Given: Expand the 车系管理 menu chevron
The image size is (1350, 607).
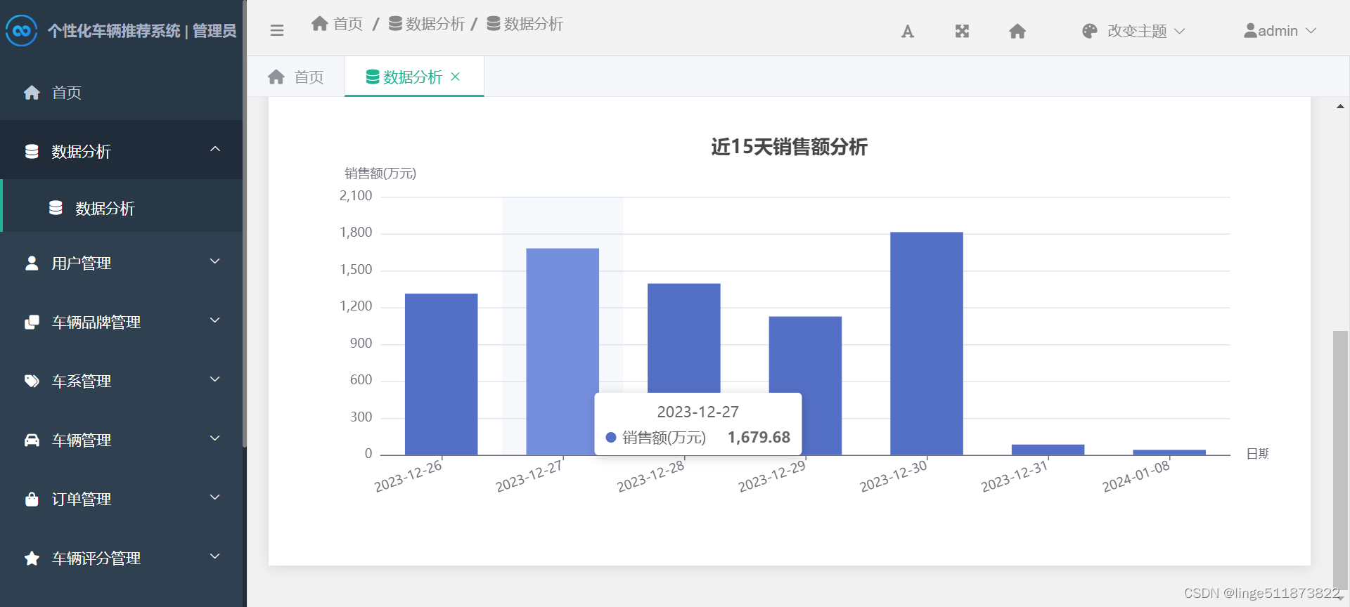Looking at the screenshot, I should 215,379.
